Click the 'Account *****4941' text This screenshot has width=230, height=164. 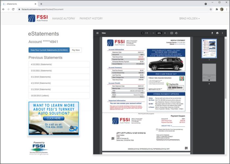[43, 42]
